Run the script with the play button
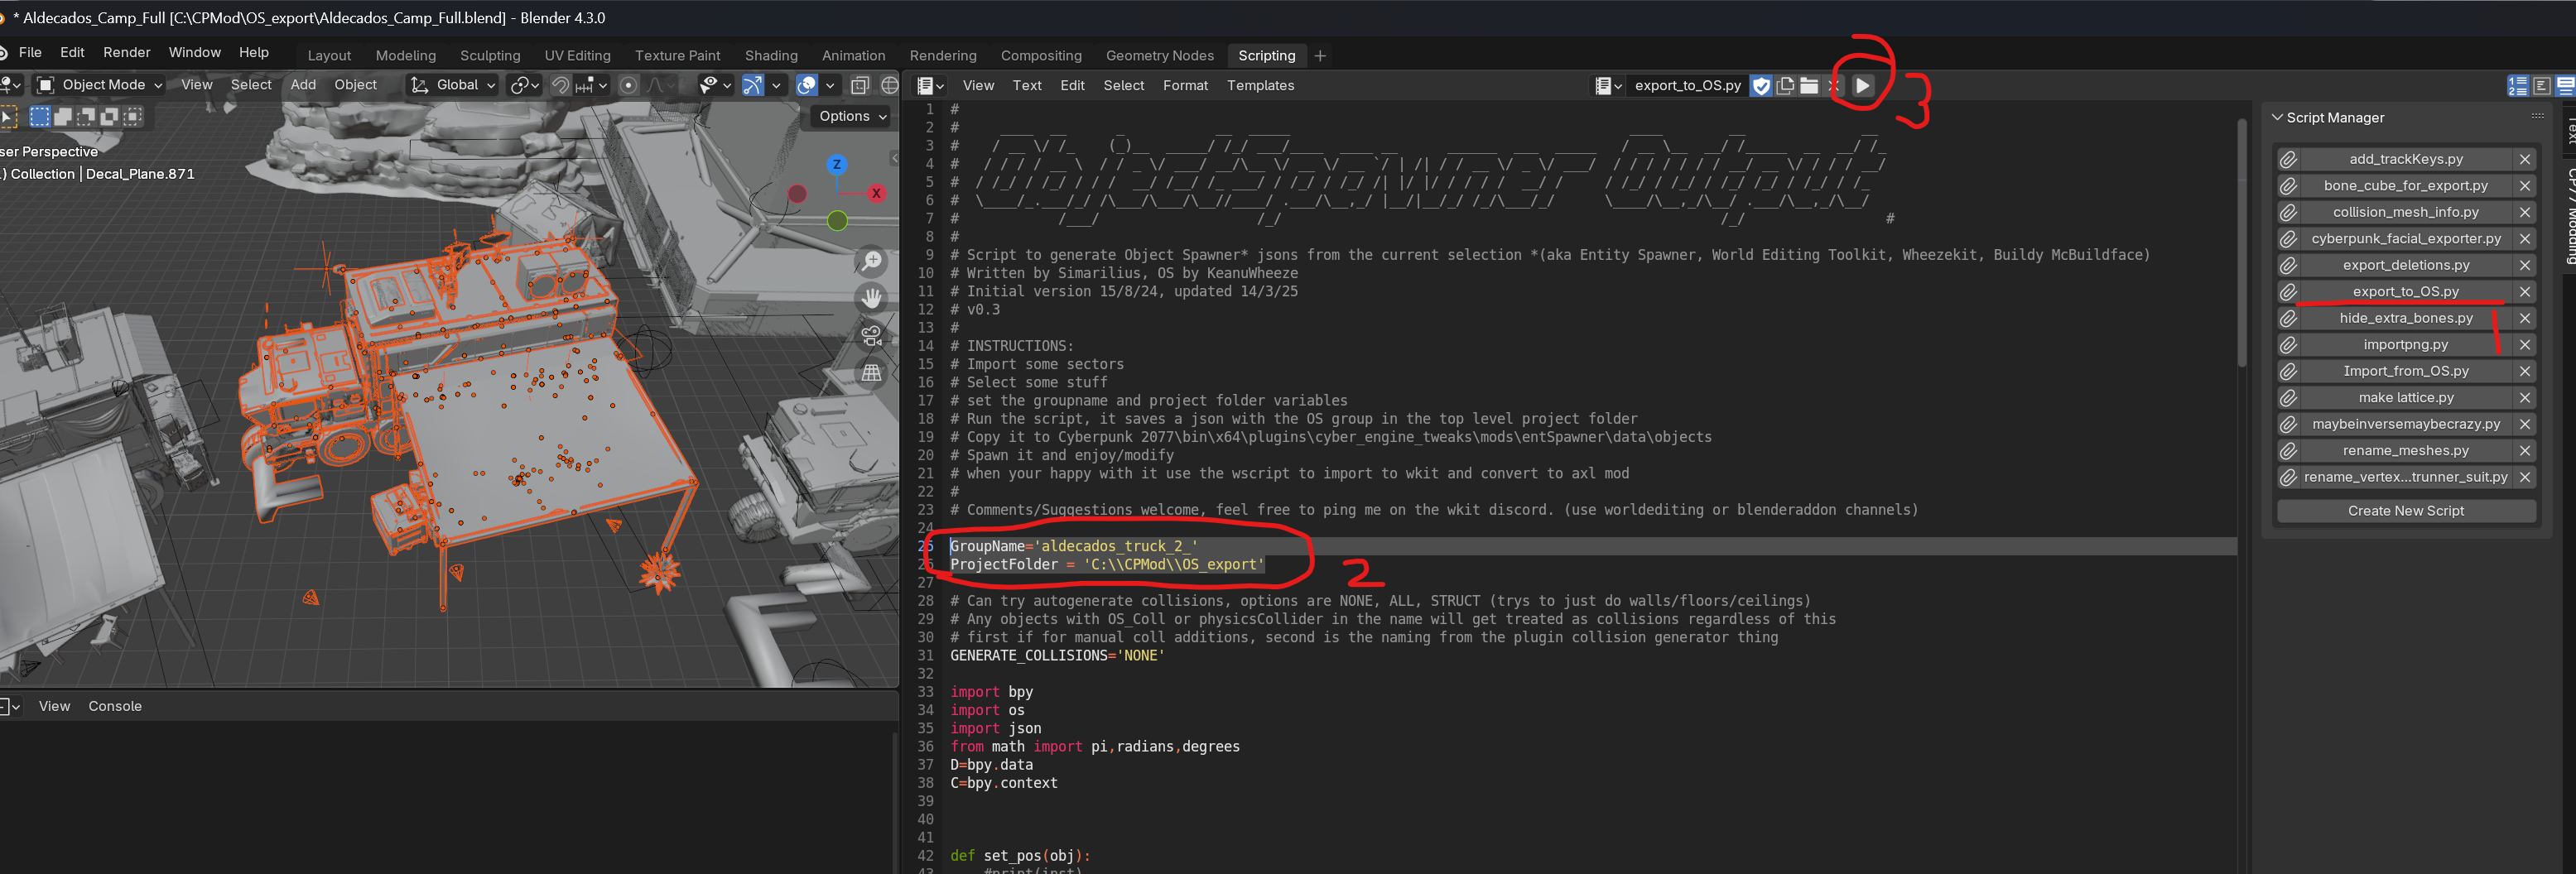 coord(1862,86)
